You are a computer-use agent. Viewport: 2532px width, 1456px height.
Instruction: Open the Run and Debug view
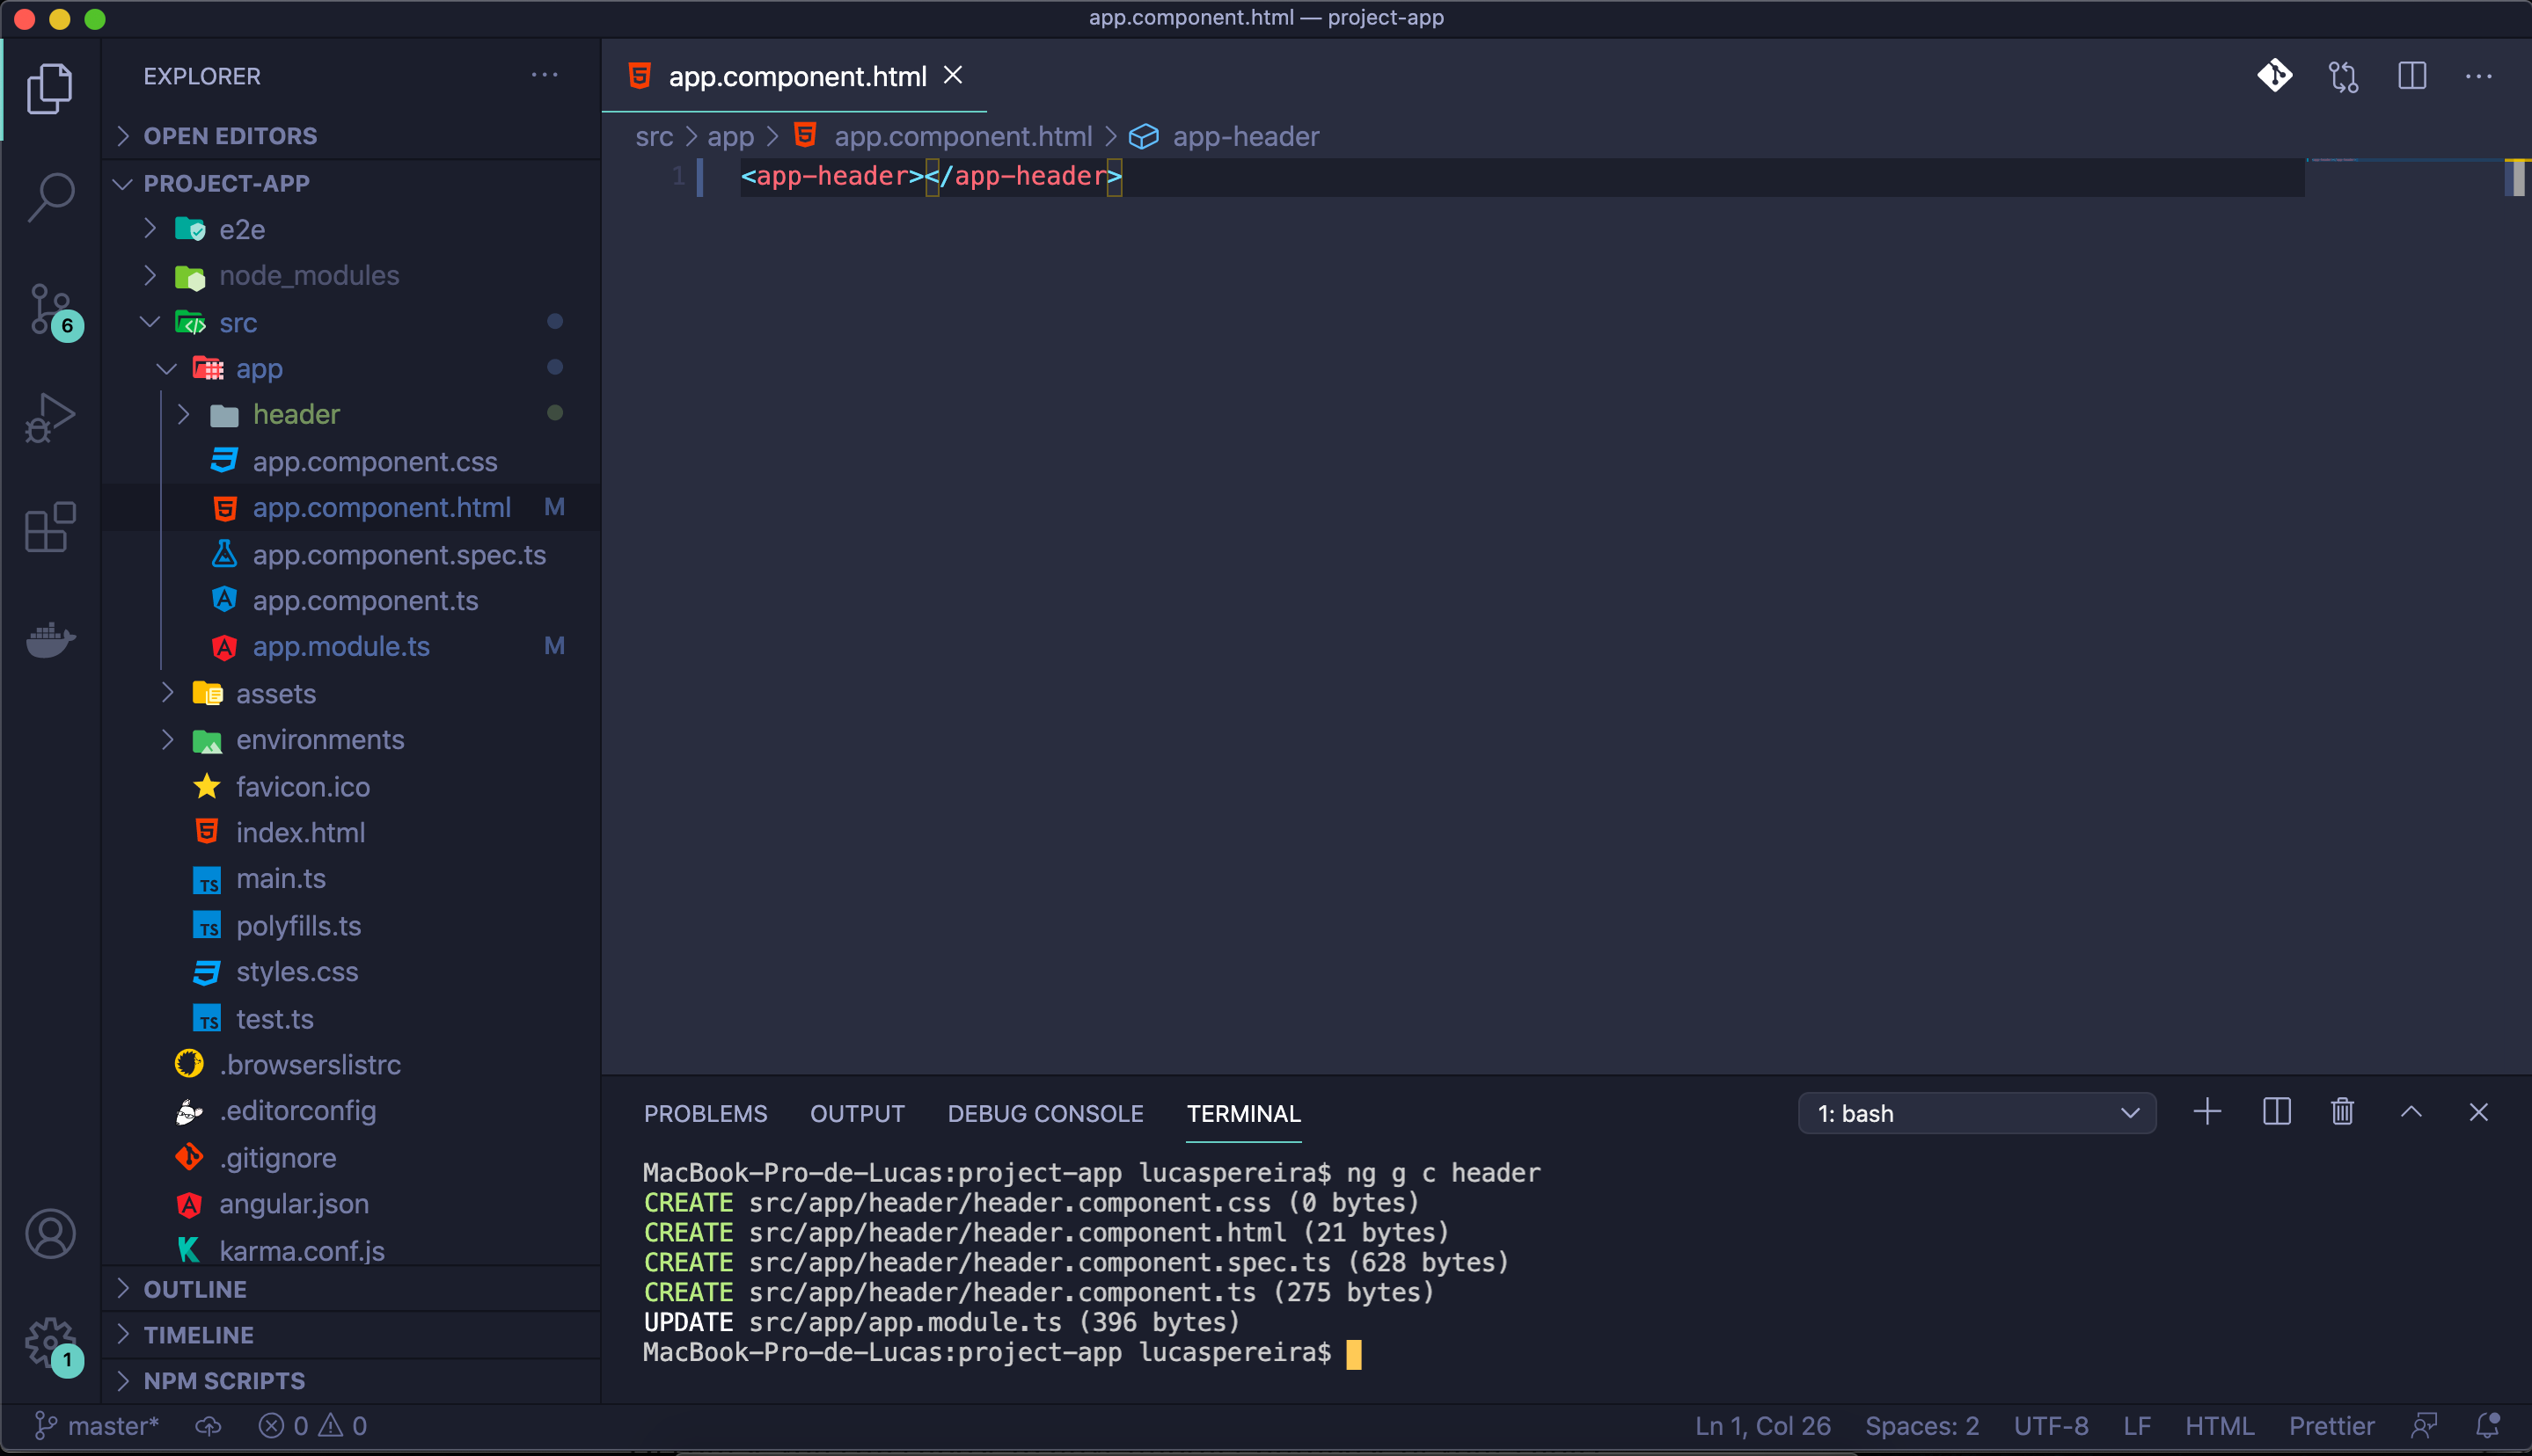(x=50, y=418)
